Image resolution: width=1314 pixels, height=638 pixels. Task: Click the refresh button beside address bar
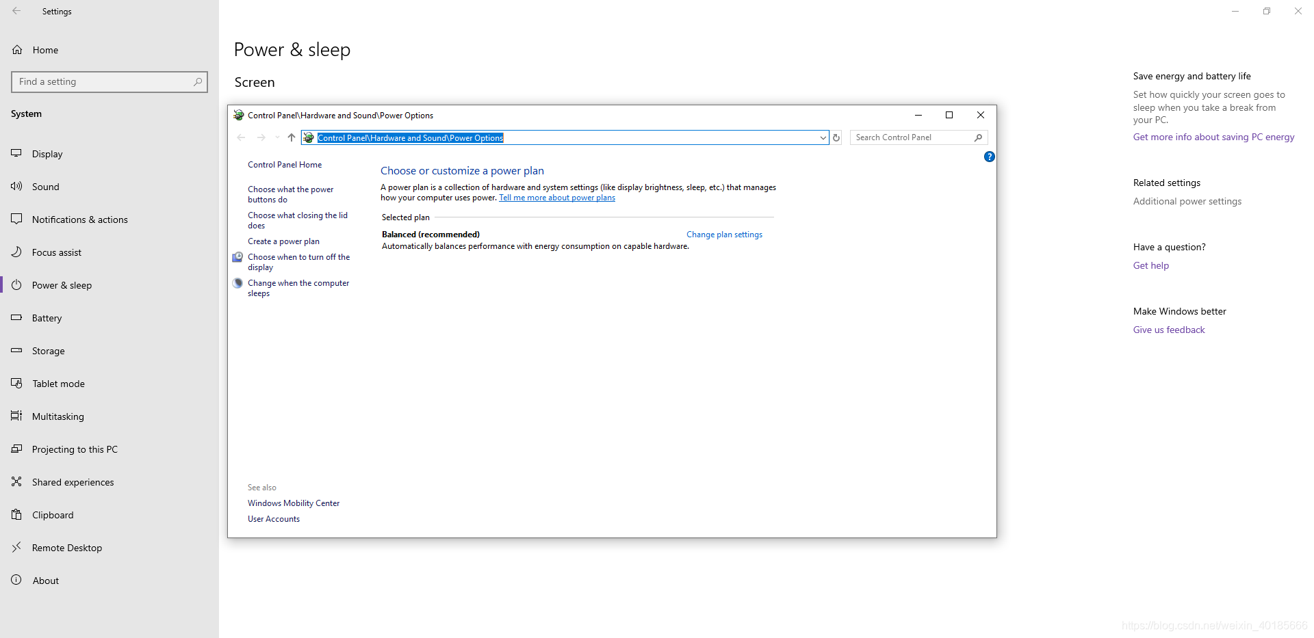coord(836,137)
